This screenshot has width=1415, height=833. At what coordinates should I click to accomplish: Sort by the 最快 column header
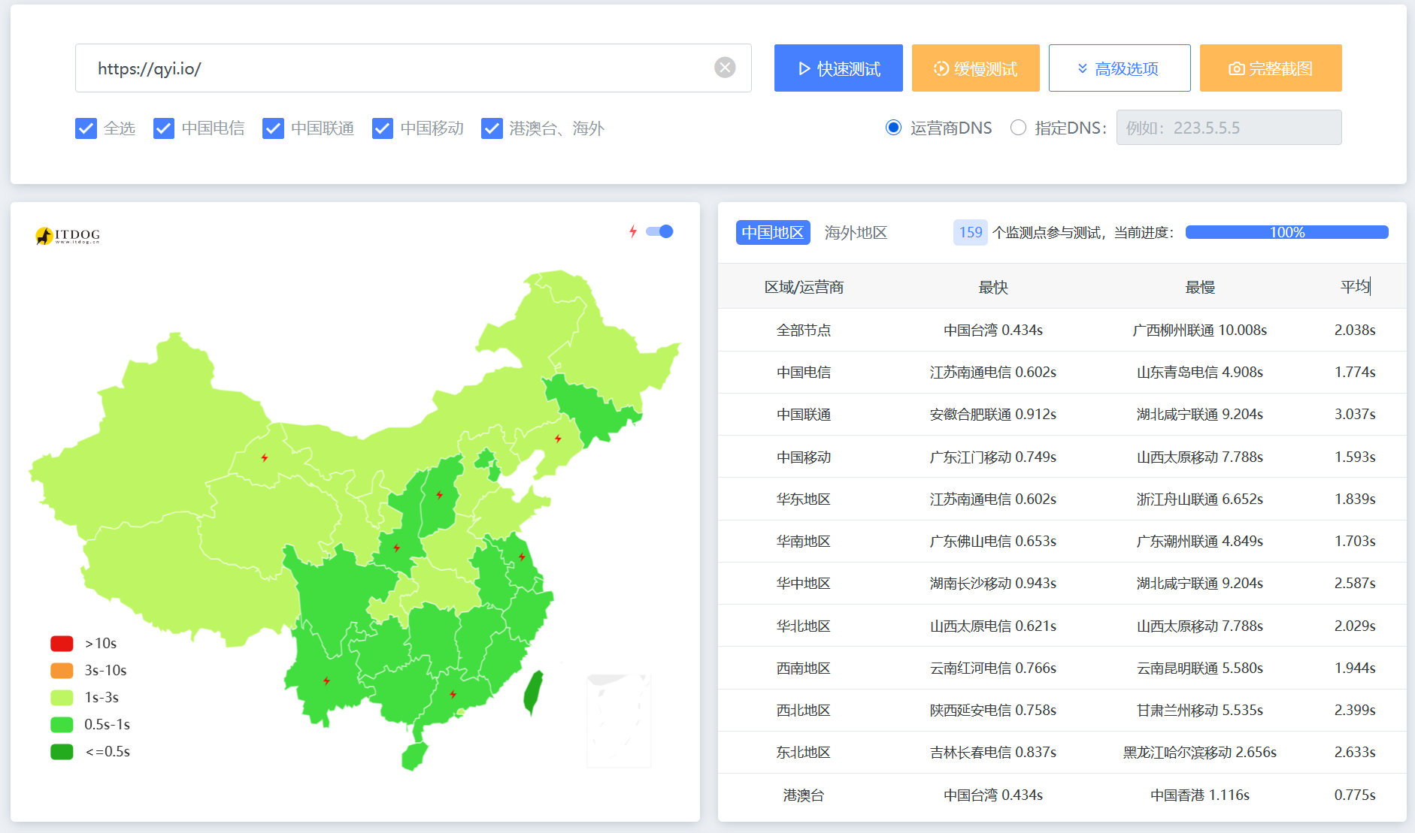992,287
